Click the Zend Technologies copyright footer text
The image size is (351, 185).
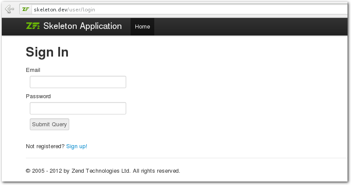pyautogui.click(x=103, y=171)
